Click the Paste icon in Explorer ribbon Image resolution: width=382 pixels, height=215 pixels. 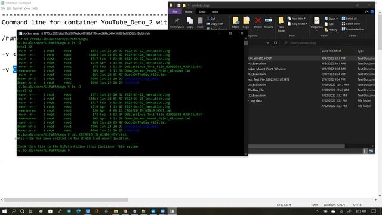(x=200, y=21)
